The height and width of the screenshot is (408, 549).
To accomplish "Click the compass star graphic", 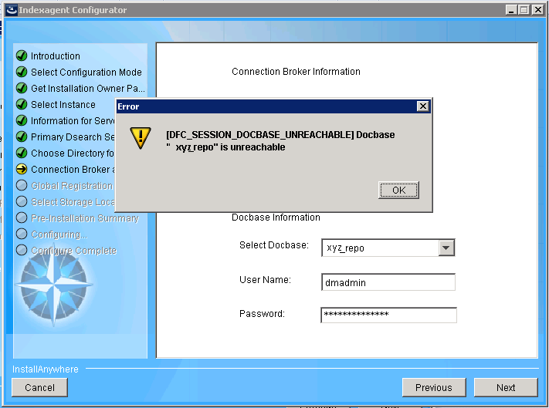I will coord(53,285).
